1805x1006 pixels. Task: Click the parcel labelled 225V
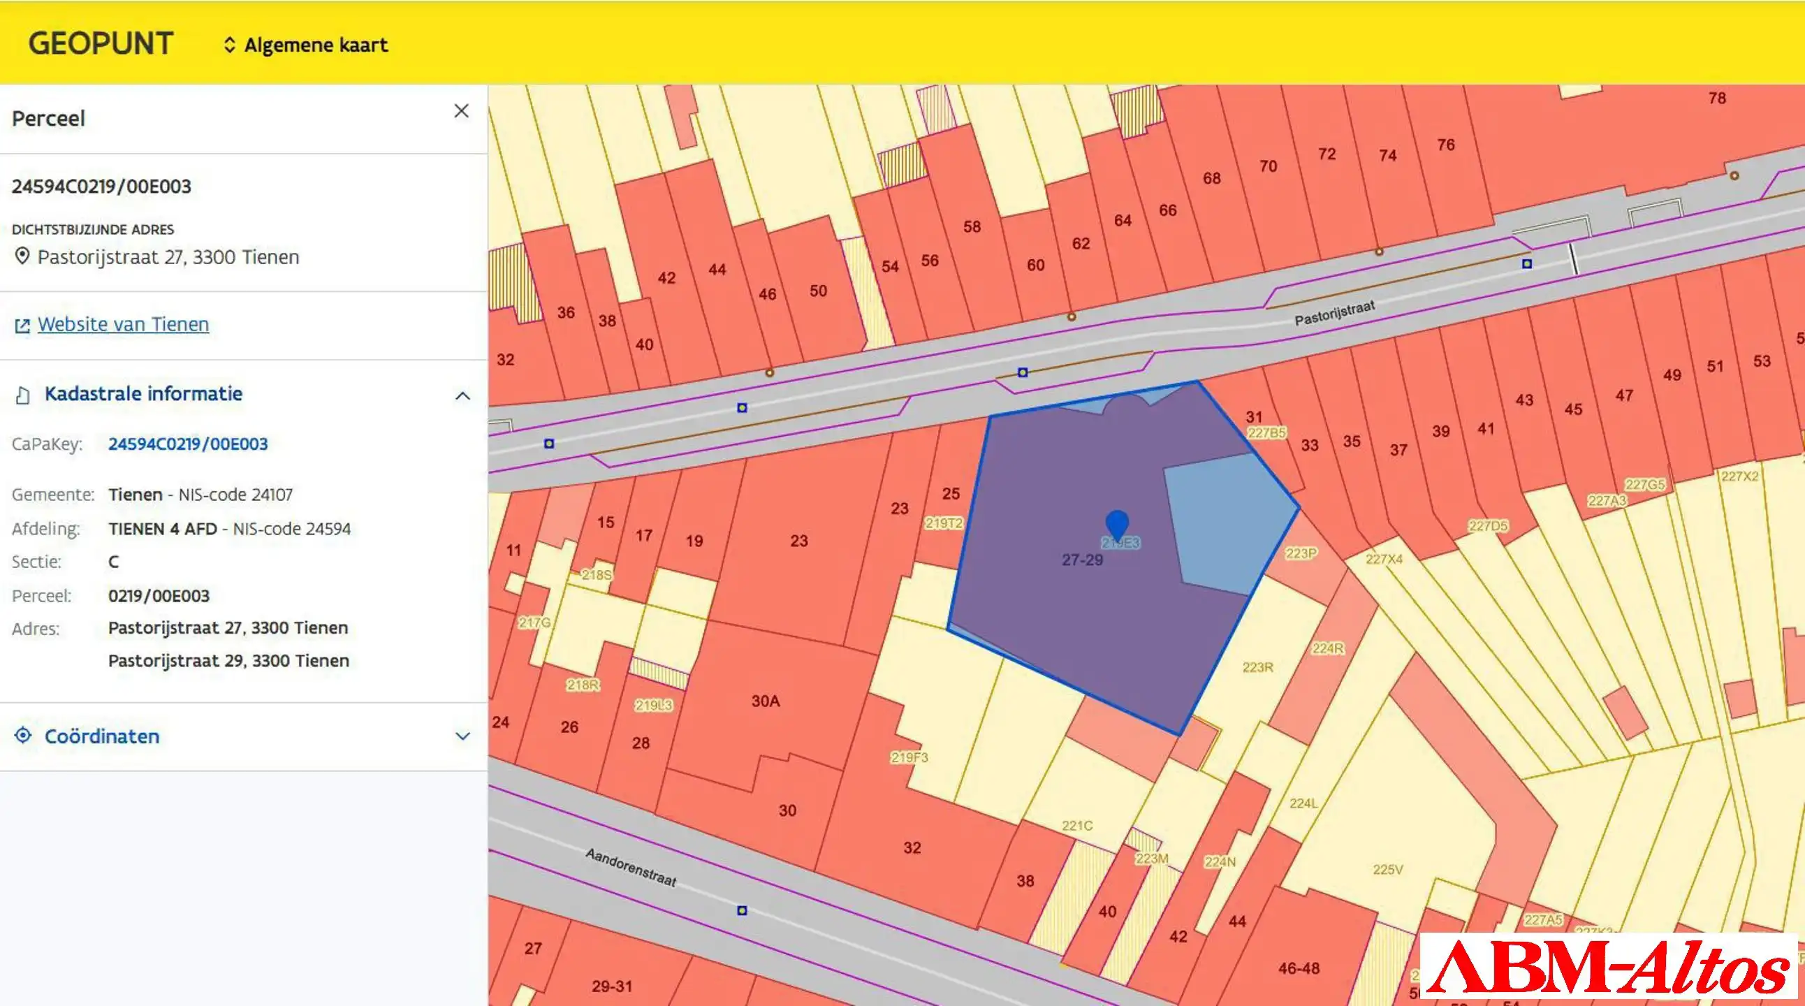pos(1387,870)
